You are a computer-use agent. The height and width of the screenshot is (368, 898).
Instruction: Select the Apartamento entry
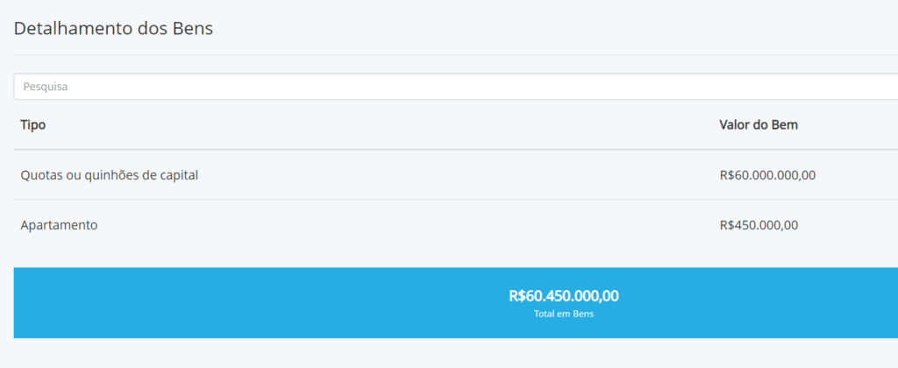click(x=59, y=225)
